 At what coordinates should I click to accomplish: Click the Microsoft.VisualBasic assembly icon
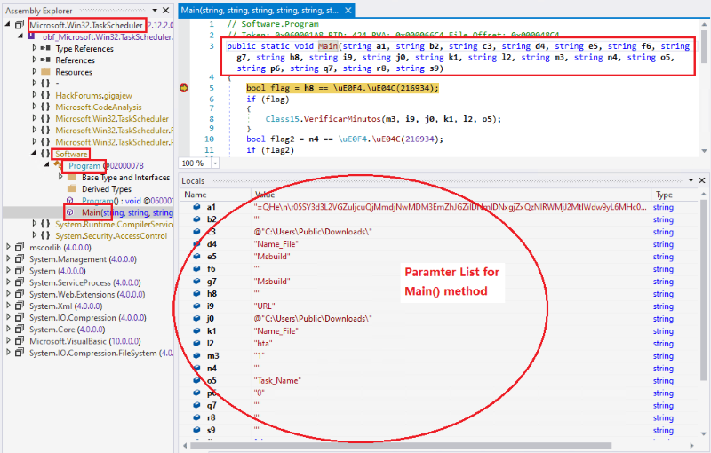[x=20, y=340]
